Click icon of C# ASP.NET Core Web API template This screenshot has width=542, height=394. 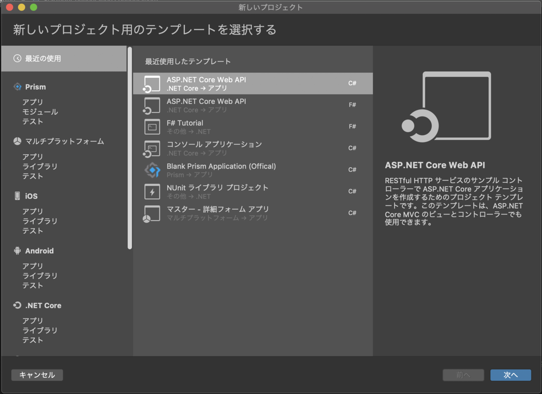click(152, 84)
